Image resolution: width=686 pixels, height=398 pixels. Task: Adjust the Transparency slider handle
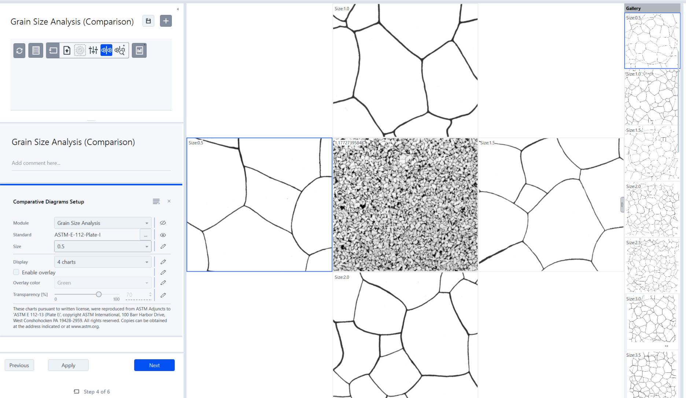tap(98, 294)
